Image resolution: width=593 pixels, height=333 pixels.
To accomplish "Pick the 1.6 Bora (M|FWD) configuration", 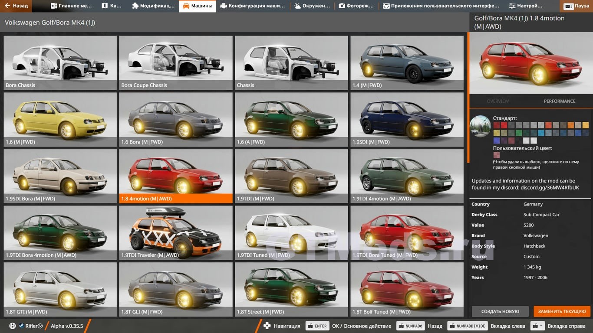I will pos(176,120).
